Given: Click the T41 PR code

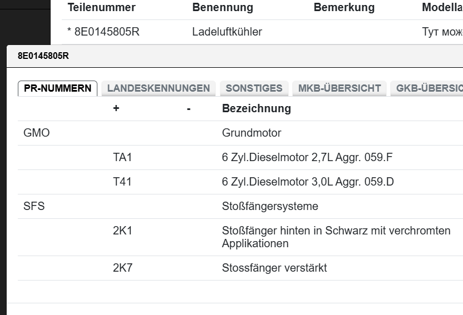Looking at the screenshot, I should [122, 182].
